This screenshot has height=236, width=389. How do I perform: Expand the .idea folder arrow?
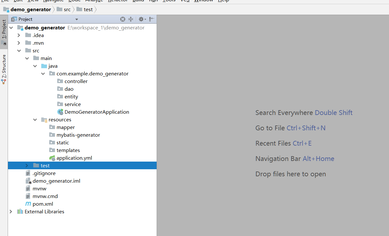pyautogui.click(x=19, y=35)
